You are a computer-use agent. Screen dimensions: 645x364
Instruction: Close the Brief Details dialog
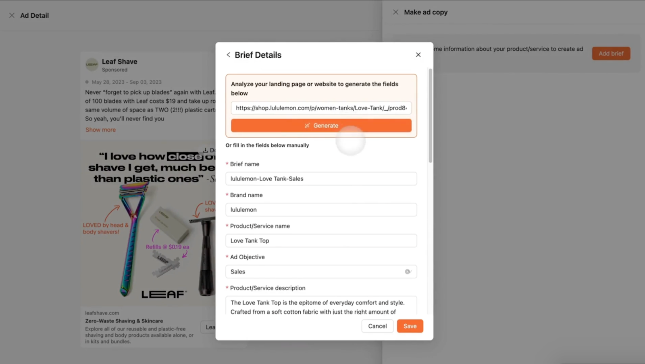(x=418, y=54)
